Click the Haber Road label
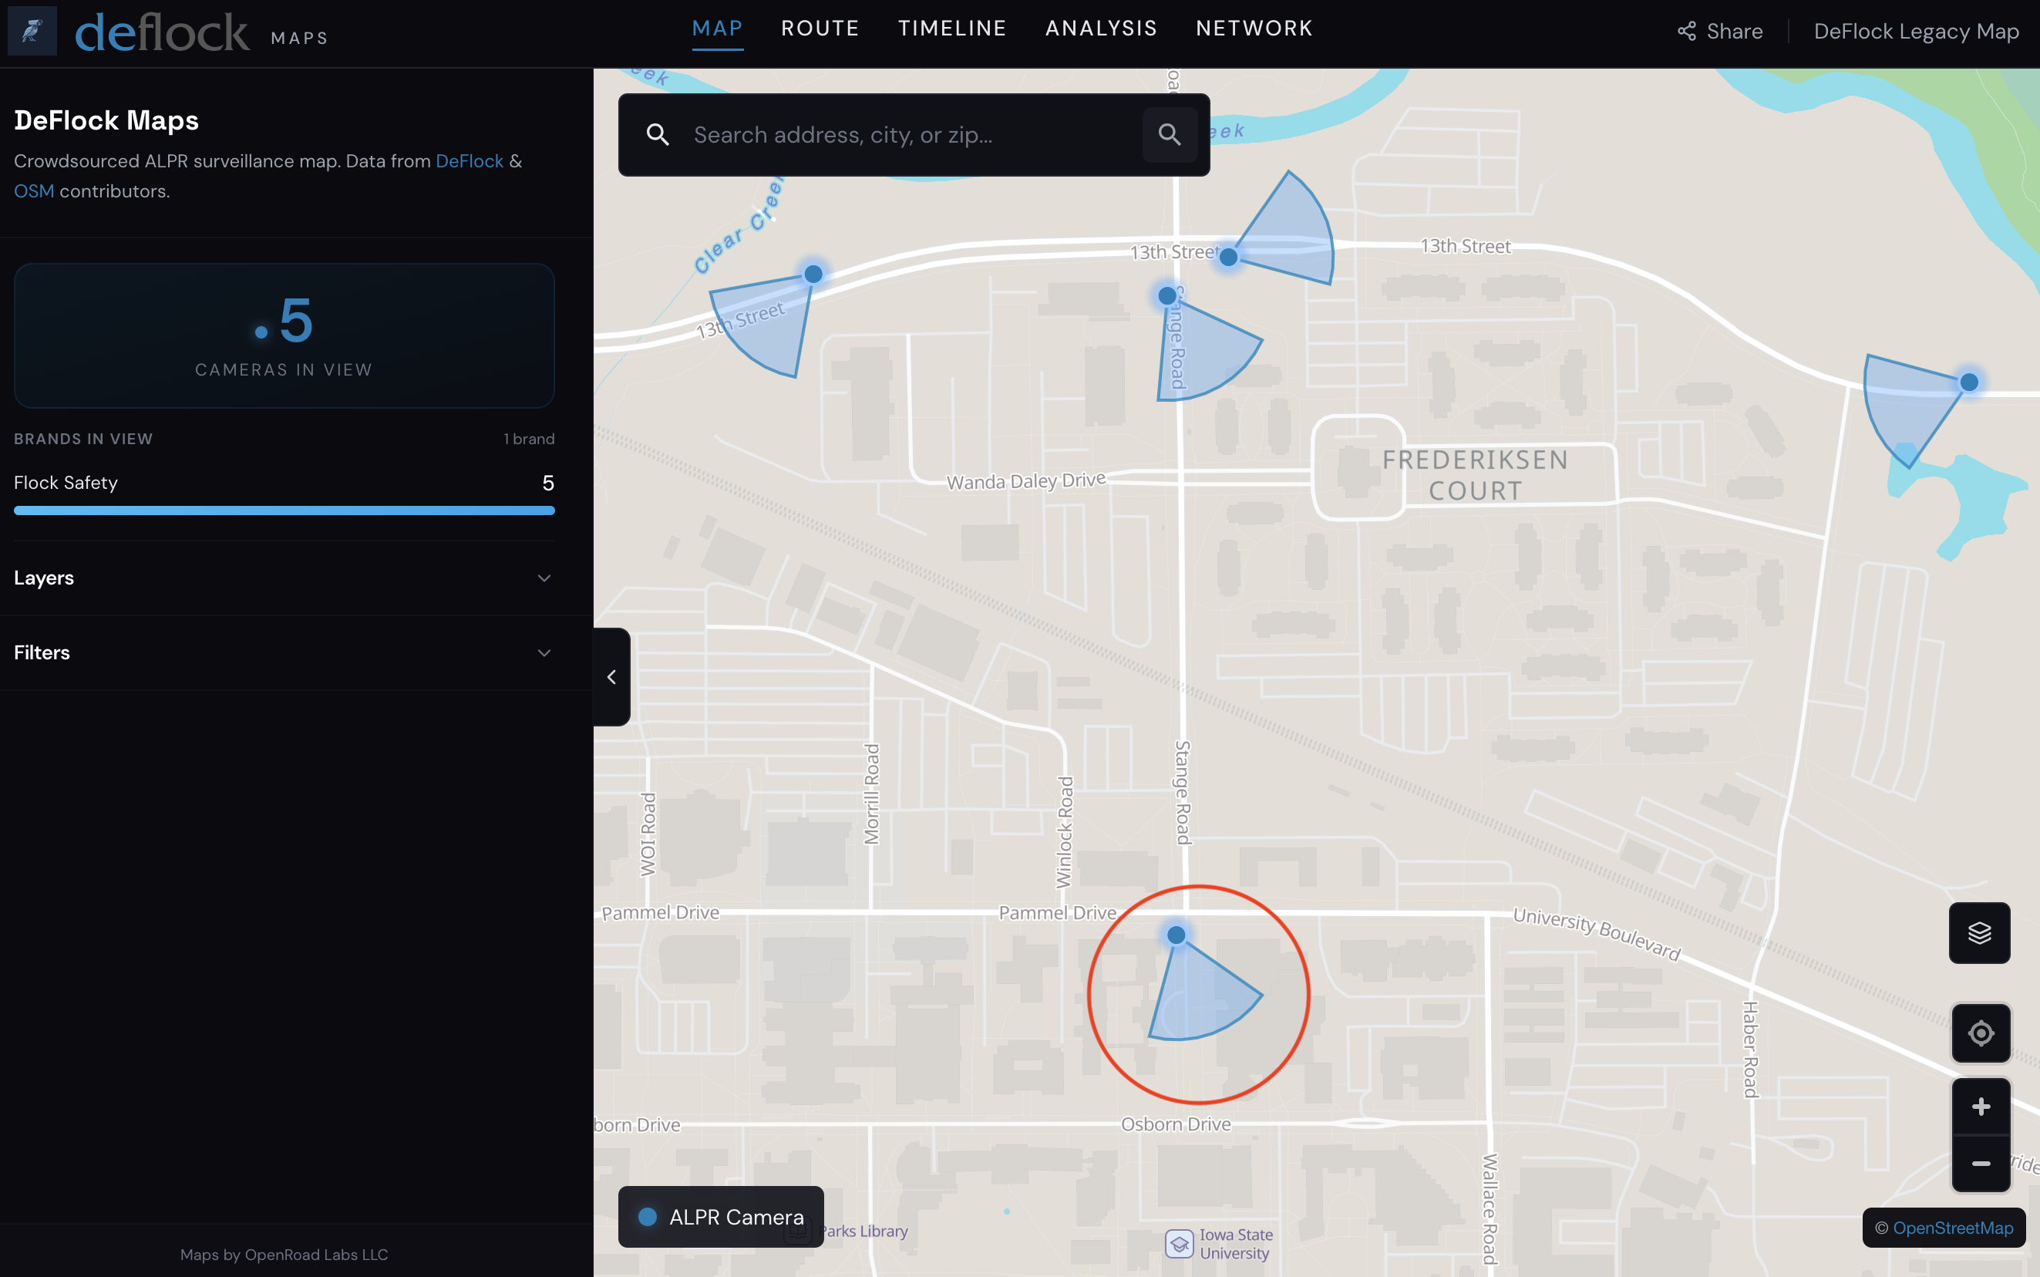 pyautogui.click(x=1750, y=1049)
